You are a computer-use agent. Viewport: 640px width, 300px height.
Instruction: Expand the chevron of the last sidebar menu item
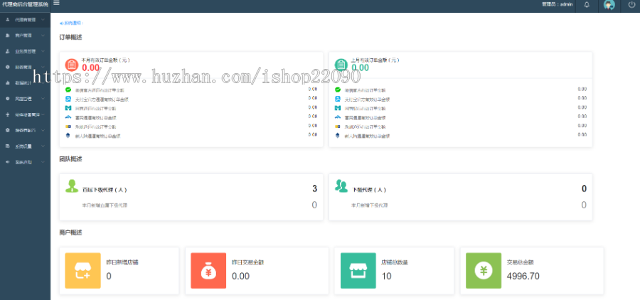click(43, 162)
